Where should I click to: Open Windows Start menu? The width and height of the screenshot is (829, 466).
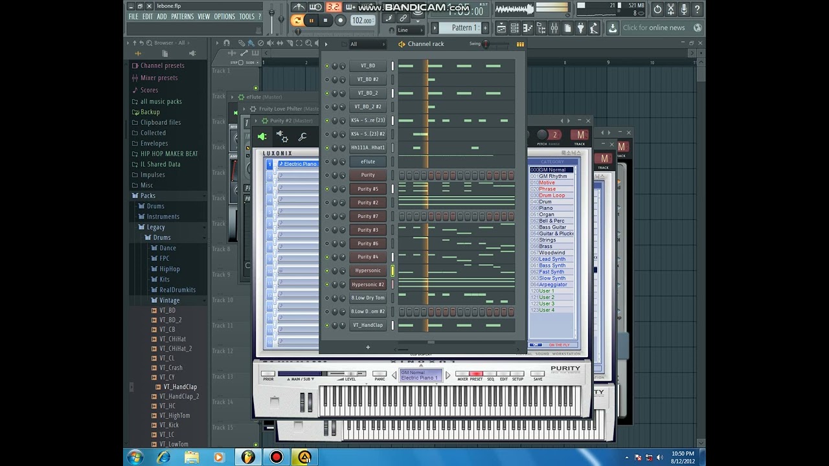pos(135,458)
